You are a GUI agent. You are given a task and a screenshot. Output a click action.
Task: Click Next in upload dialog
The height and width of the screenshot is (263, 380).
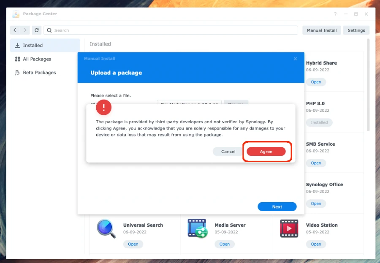(277, 206)
